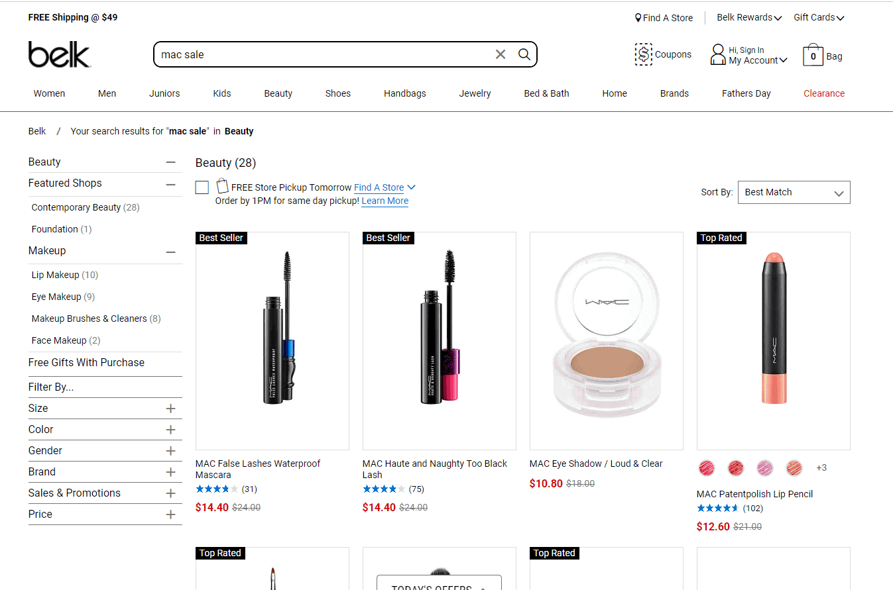The width and height of the screenshot is (893, 590).
Task: Open the Jewelry menu
Action: [x=475, y=93]
